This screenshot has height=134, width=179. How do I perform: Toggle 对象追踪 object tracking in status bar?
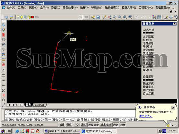(x=106, y=125)
